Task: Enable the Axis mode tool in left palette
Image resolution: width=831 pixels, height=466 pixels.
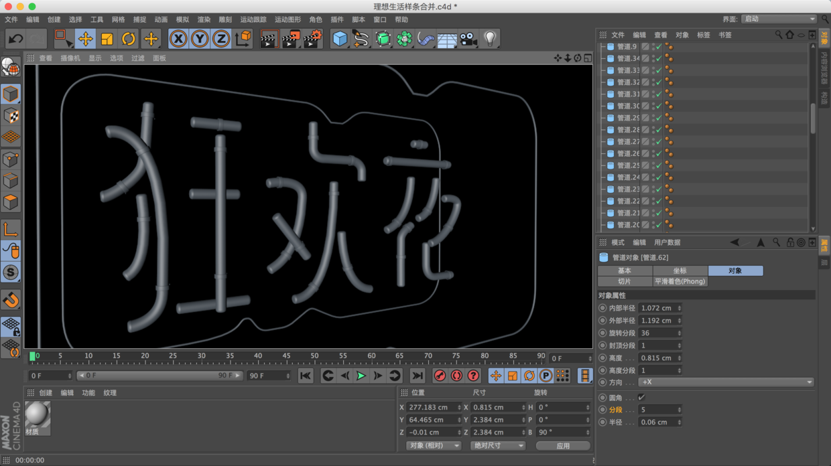Action: tap(10, 230)
